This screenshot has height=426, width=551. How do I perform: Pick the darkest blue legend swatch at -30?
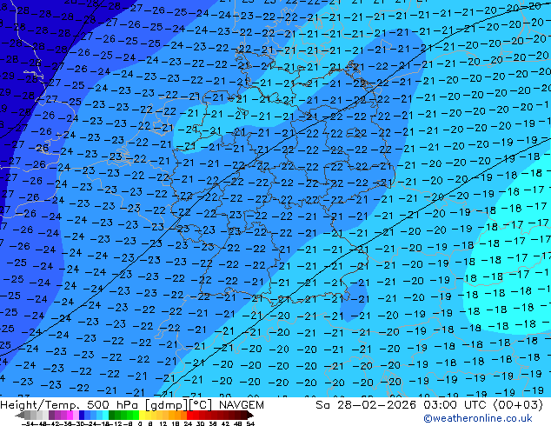point(82,415)
